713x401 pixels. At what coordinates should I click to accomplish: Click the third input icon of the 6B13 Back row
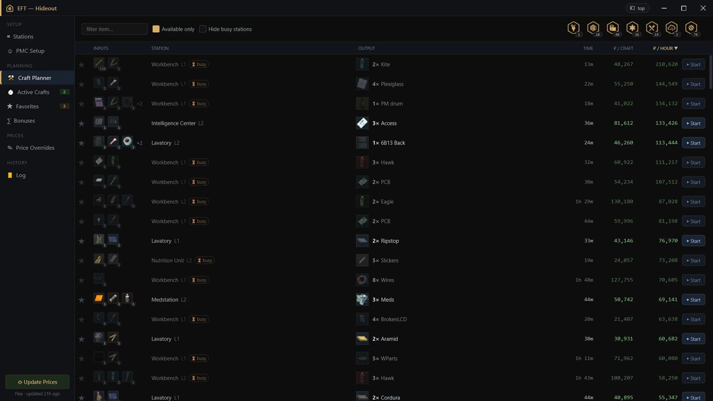[127, 141]
